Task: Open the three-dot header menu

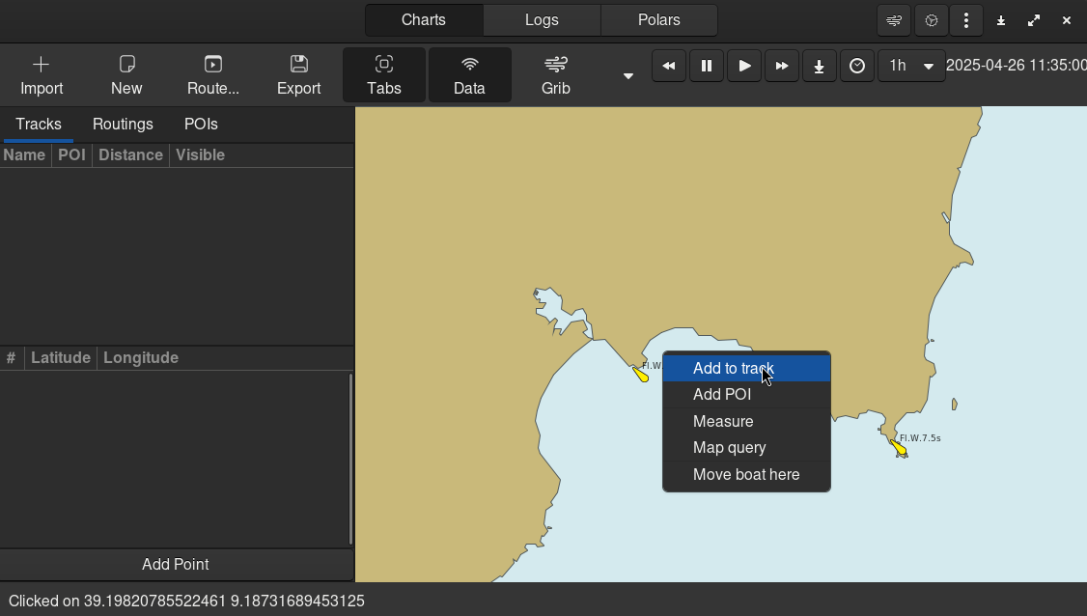Action: point(965,20)
